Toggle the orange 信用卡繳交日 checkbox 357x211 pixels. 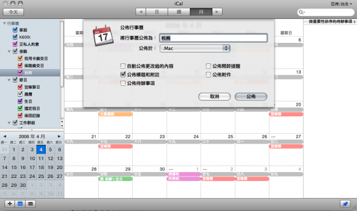point(20,58)
